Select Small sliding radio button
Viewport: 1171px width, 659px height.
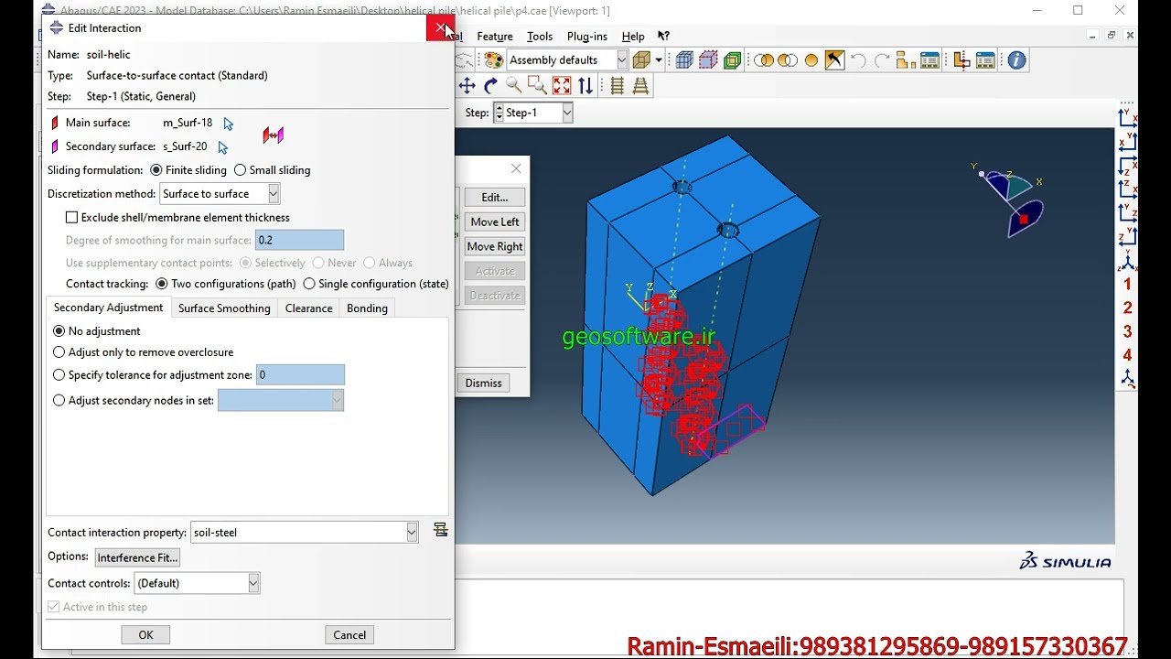[x=241, y=170]
